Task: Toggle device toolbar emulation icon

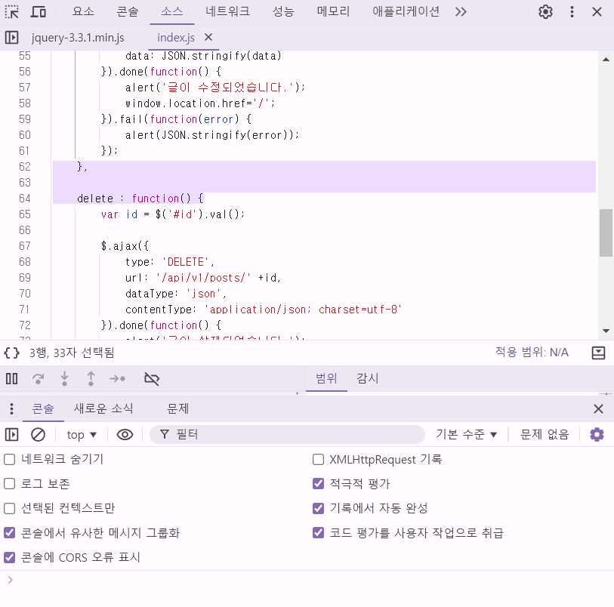Action: click(x=38, y=12)
